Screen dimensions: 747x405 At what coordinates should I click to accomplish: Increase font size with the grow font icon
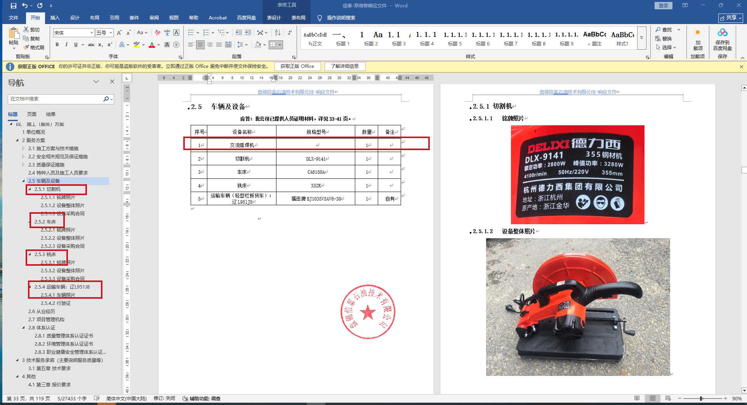pos(119,33)
